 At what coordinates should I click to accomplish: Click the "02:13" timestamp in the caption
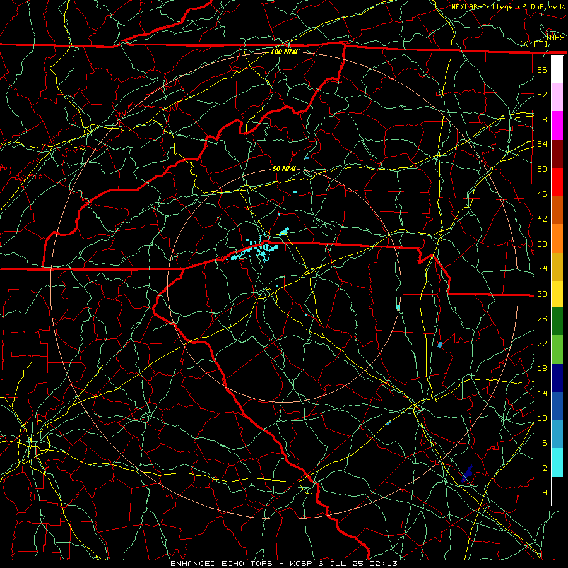383,564
